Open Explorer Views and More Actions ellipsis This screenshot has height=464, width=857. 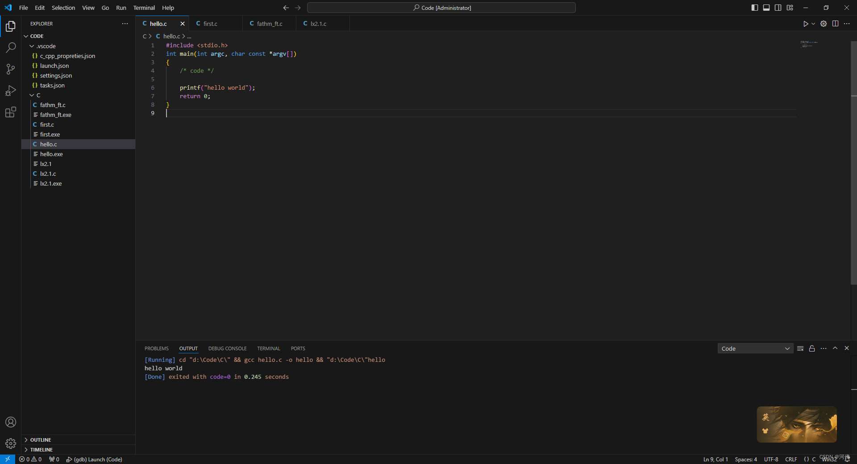[x=125, y=24]
